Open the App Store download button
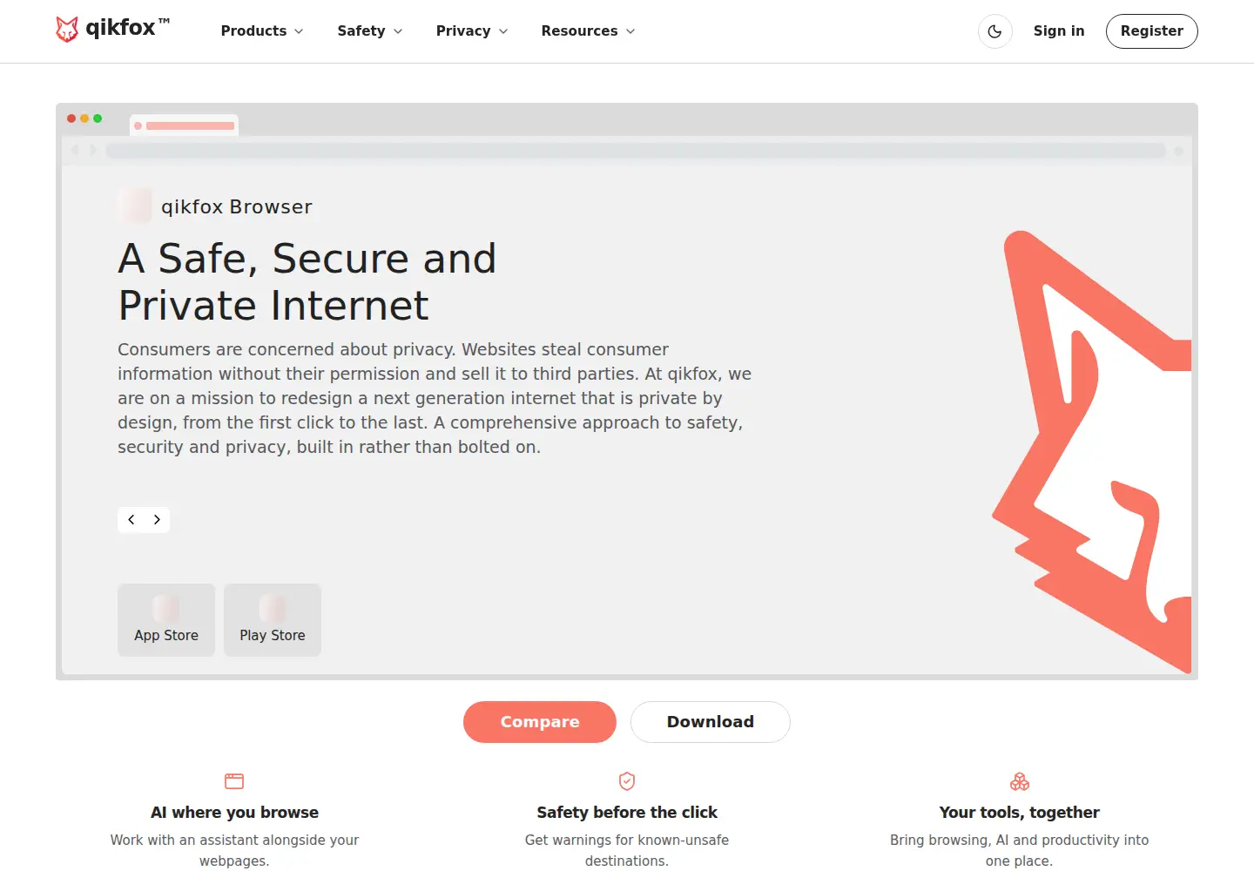Image resolution: width=1254 pixels, height=871 pixels. pyautogui.click(x=166, y=620)
